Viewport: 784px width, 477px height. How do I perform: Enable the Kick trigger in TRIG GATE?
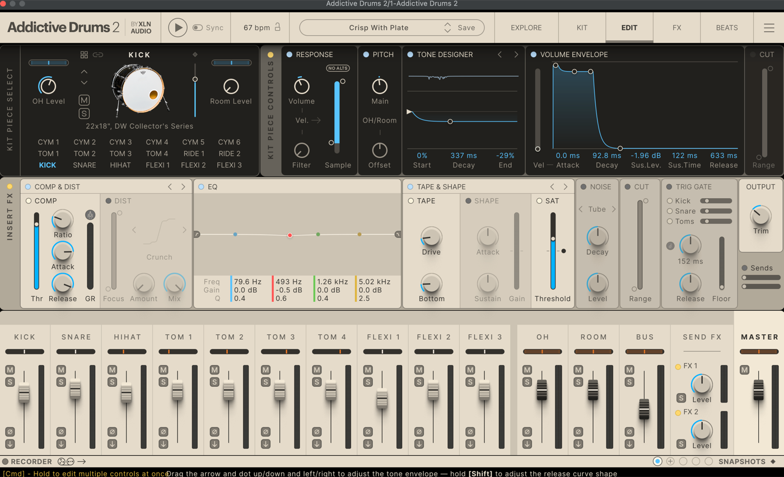pos(670,200)
